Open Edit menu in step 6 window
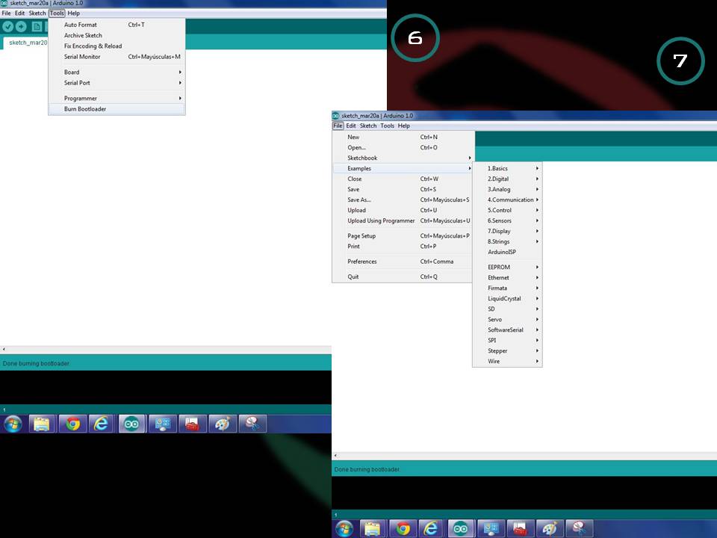The height and width of the screenshot is (538, 717). click(19, 13)
